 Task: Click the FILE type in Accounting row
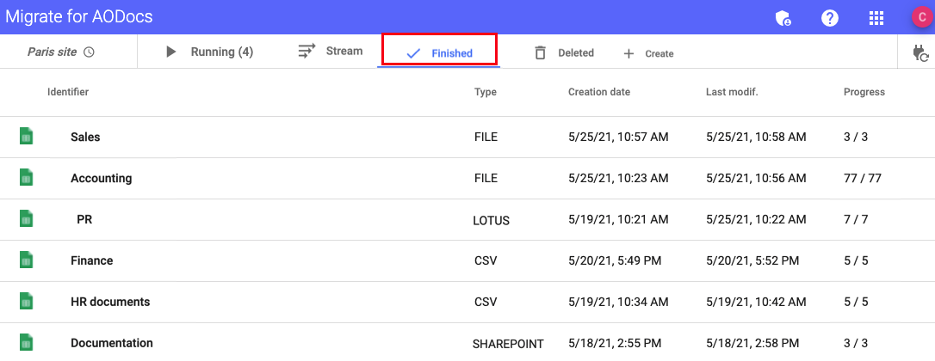pyautogui.click(x=486, y=178)
